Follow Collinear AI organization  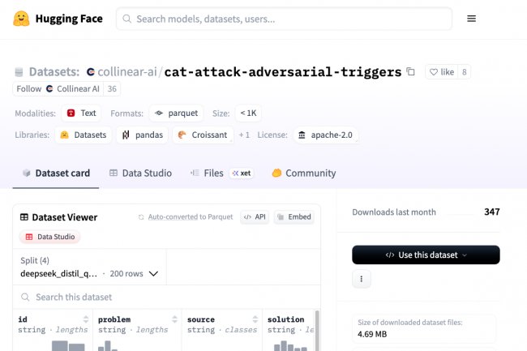[28, 89]
